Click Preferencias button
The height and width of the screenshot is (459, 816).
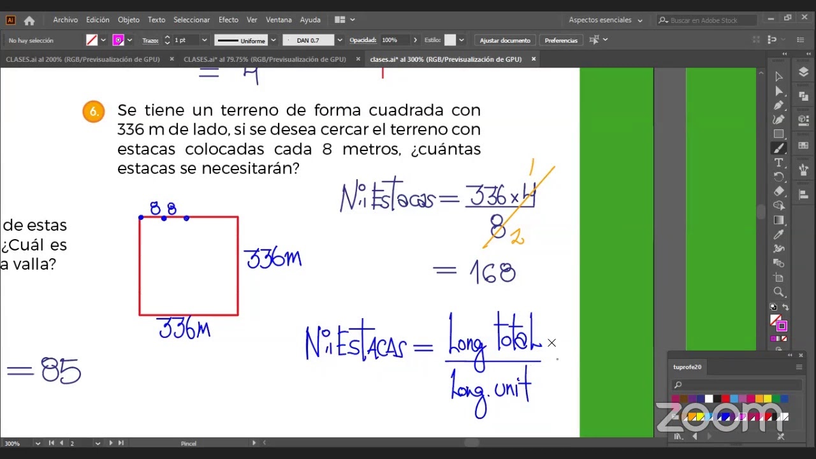[561, 40]
